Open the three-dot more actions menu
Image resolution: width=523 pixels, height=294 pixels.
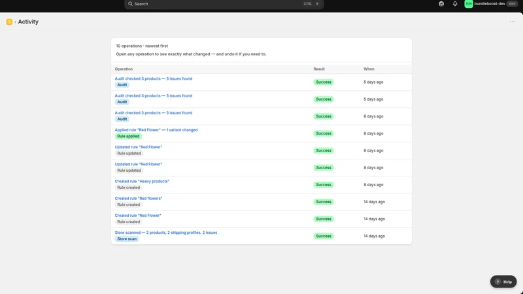[x=513, y=22]
